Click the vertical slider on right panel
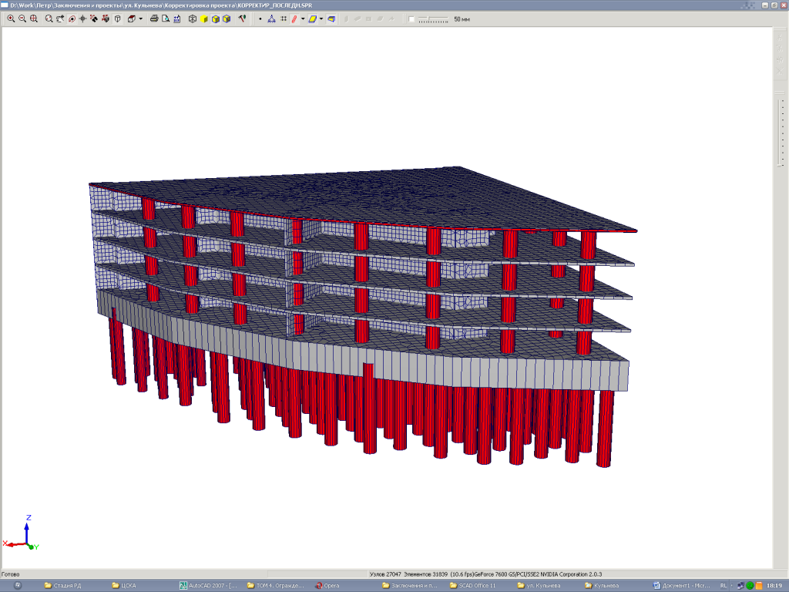Image resolution: width=789 pixels, height=592 pixels. click(x=778, y=166)
